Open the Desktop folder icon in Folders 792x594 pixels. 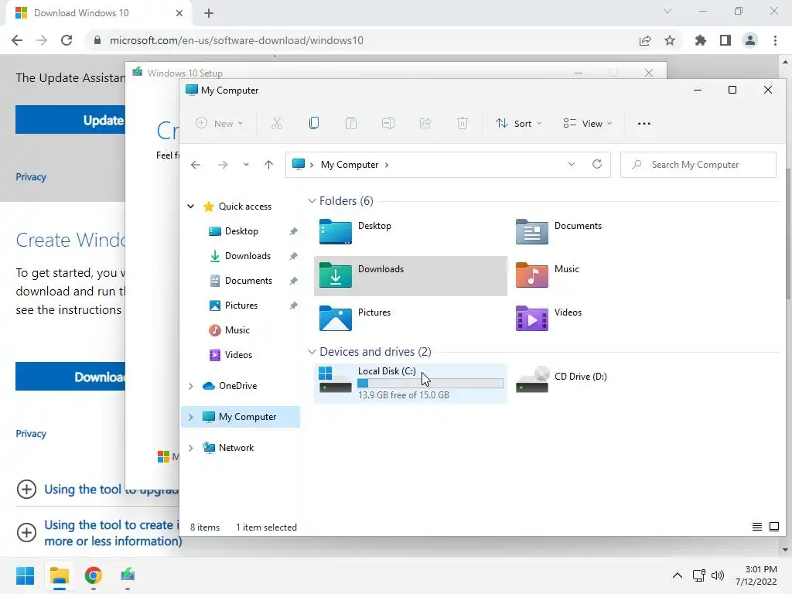click(x=336, y=231)
